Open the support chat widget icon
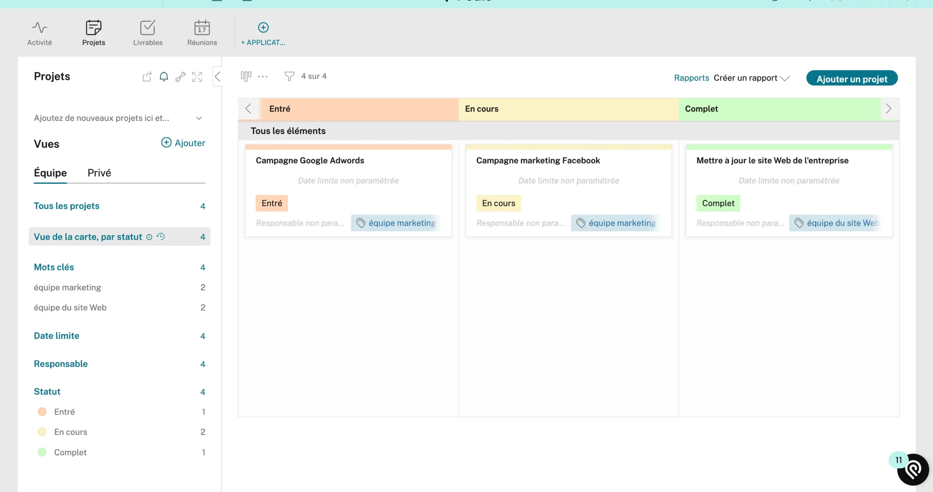The width and height of the screenshot is (933, 492). [x=913, y=470]
